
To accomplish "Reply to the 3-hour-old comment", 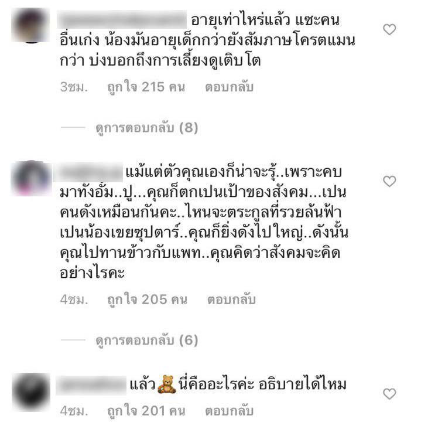I will (x=230, y=87).
